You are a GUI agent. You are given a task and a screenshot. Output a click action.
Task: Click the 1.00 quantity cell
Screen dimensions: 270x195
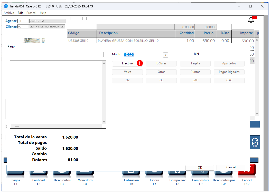(x=185, y=41)
